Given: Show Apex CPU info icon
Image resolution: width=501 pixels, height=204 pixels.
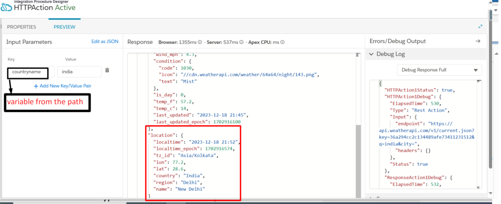Looking at the screenshot, I should coord(282,42).
